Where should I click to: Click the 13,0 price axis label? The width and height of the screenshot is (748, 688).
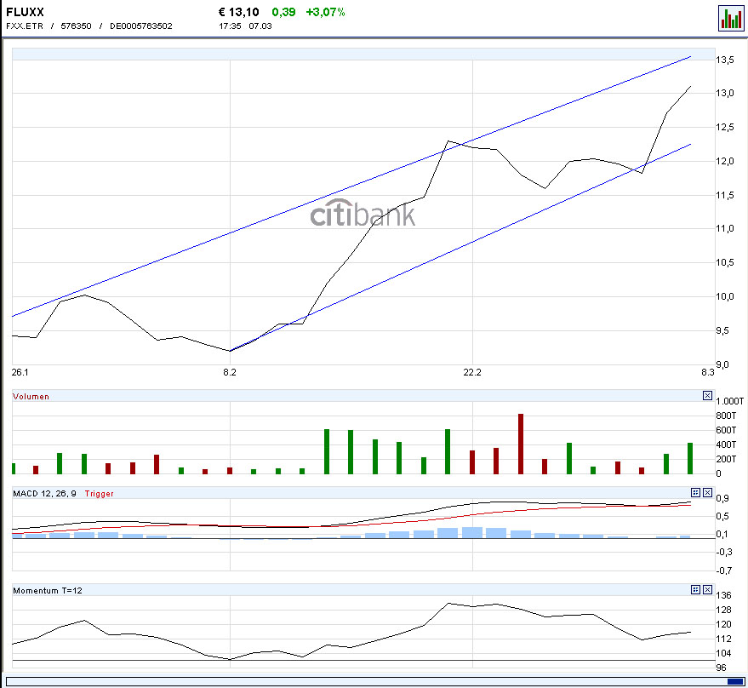[x=725, y=93]
